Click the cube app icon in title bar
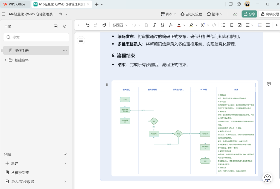 click(239, 4)
